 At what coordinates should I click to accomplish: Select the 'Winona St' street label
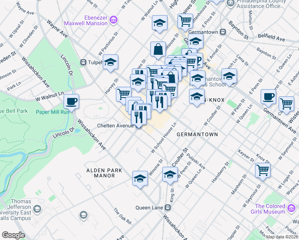156,167
